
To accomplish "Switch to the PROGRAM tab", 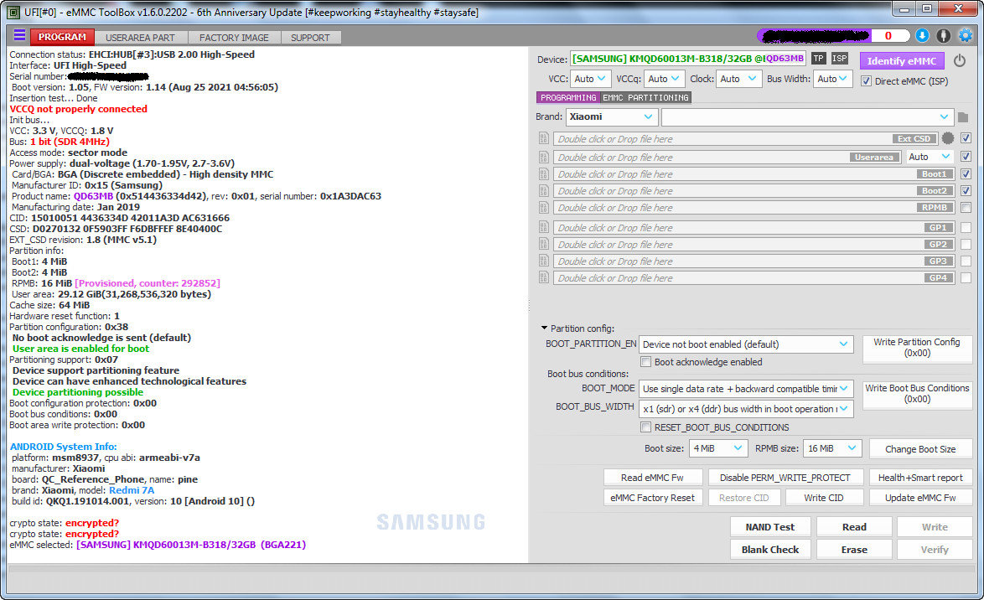I will [62, 37].
